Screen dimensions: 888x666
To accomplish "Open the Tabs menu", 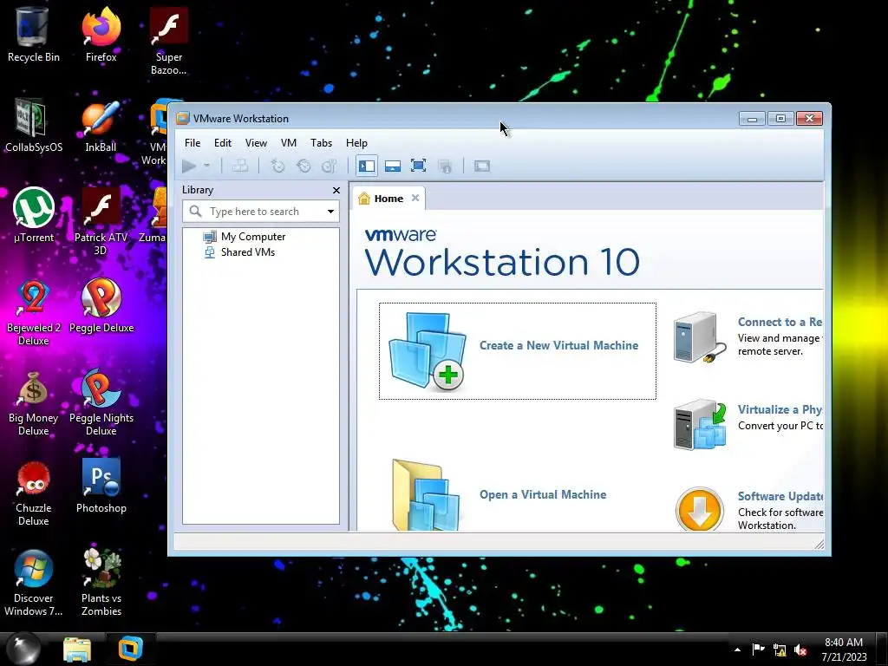I will 321,143.
